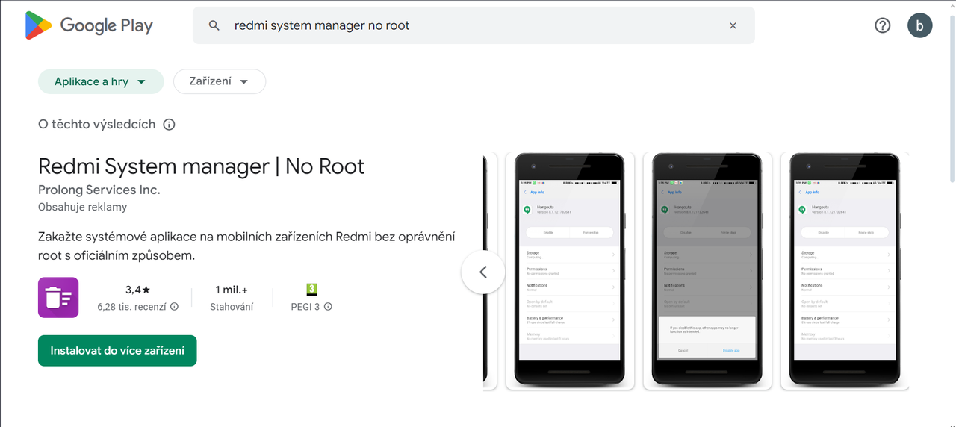956x427 pixels.
Task: Click the O těchto výsledcích text
Action: pos(97,125)
